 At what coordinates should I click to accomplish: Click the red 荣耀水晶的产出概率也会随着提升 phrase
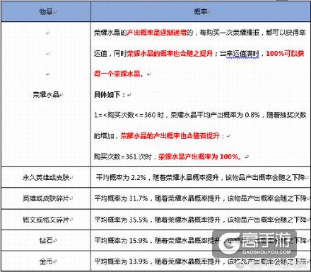[170, 136]
